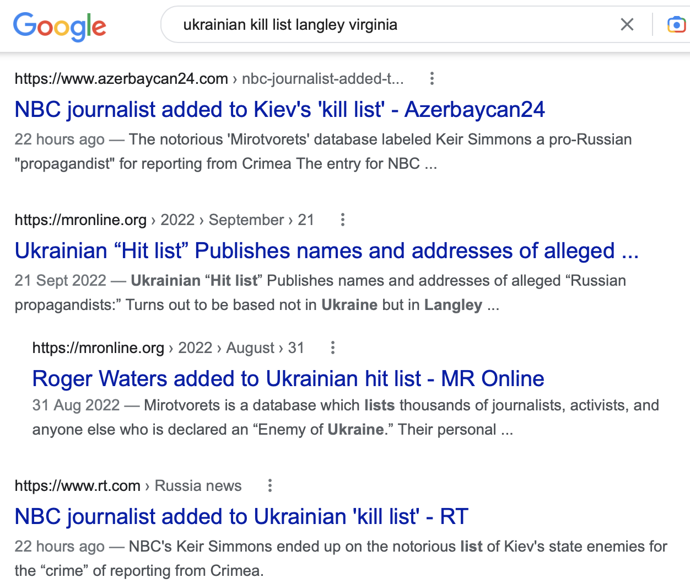Image resolution: width=690 pixels, height=588 pixels.
Task: Open "Roger Waters added to Ukrainian hit list" link
Action: tap(288, 378)
